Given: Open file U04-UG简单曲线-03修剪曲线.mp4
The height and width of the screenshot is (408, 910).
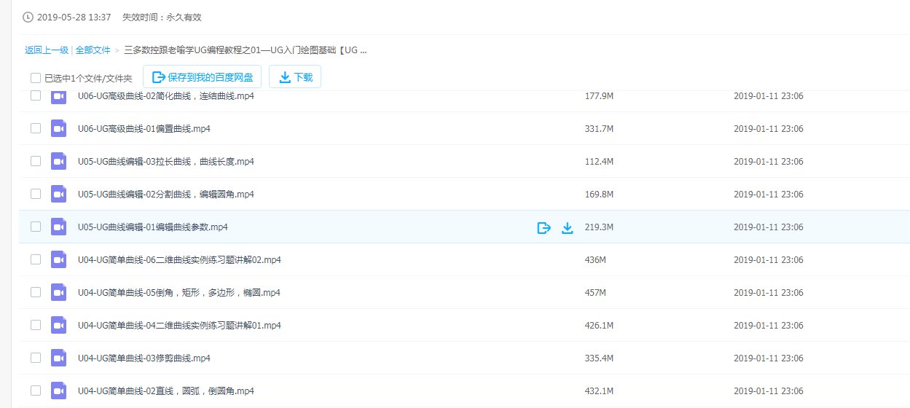Looking at the screenshot, I should click(x=144, y=358).
